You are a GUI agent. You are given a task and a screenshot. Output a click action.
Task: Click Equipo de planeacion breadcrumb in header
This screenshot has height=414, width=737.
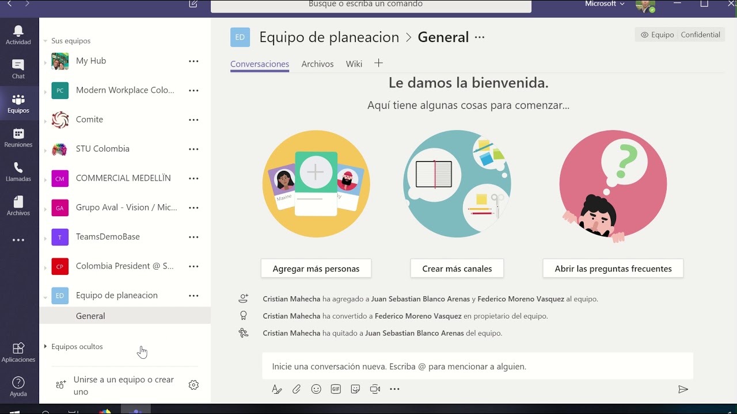[329, 37]
